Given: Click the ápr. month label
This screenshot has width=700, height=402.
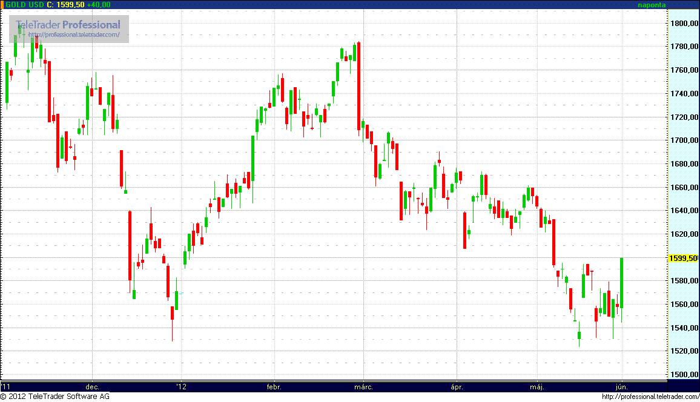Looking at the screenshot, I should (x=457, y=387).
